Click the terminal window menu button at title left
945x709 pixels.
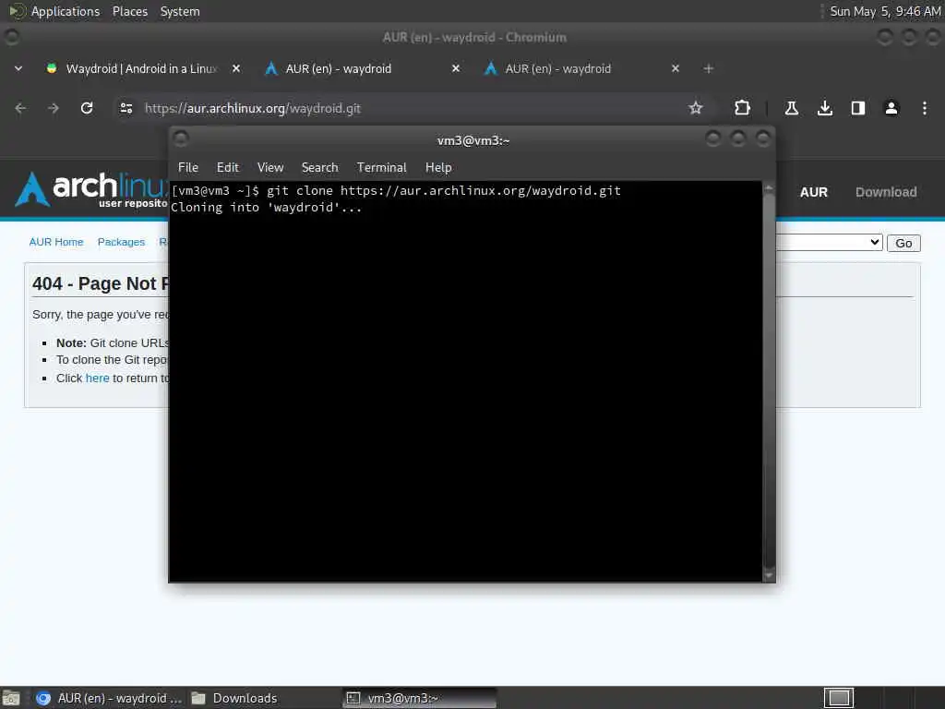tap(180, 138)
